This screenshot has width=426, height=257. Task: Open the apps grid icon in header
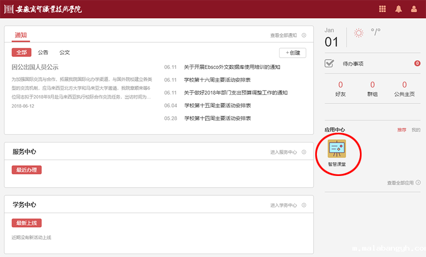[382, 9]
